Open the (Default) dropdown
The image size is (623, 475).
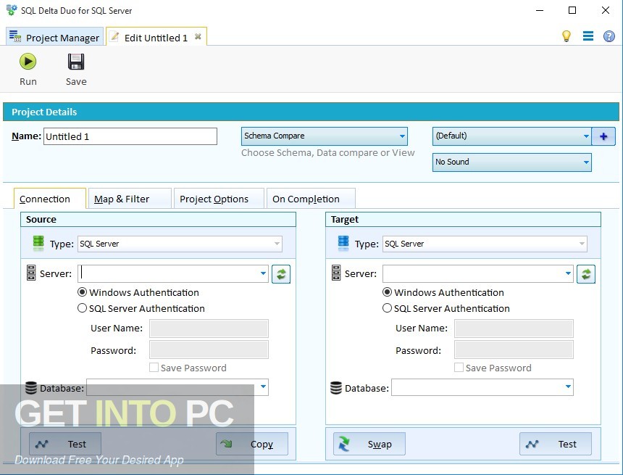[511, 136]
